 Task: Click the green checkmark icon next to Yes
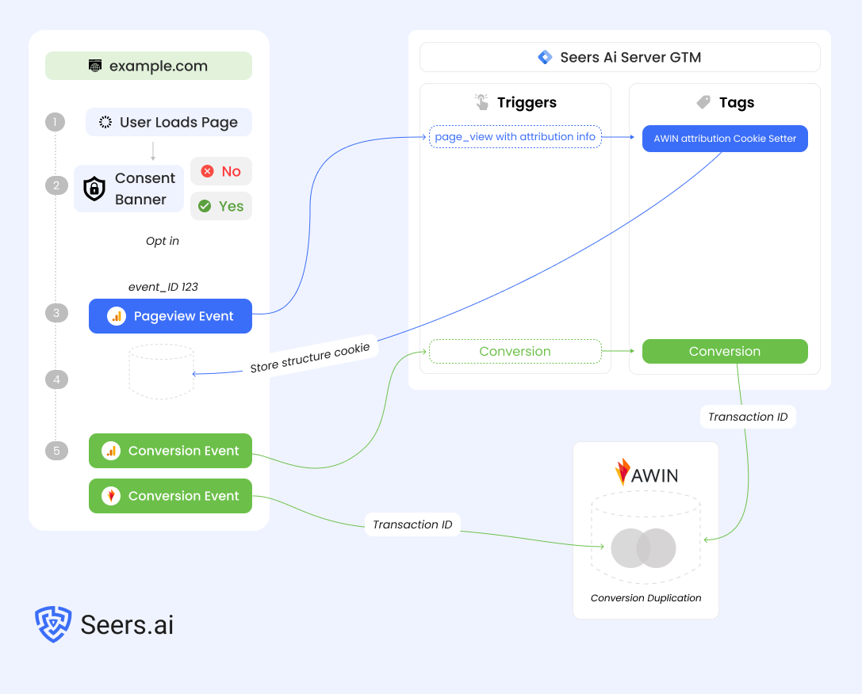tap(205, 206)
